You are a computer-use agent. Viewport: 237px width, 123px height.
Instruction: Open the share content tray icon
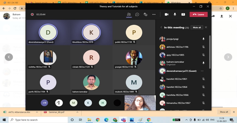click(183, 14)
